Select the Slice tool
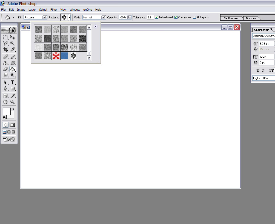 pyautogui.click(x=12, y=49)
